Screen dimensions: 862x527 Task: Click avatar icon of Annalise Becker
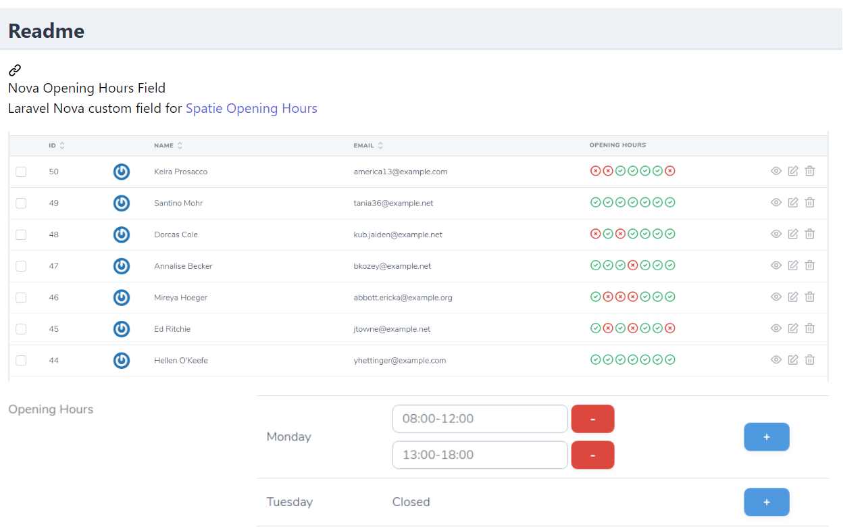click(121, 266)
